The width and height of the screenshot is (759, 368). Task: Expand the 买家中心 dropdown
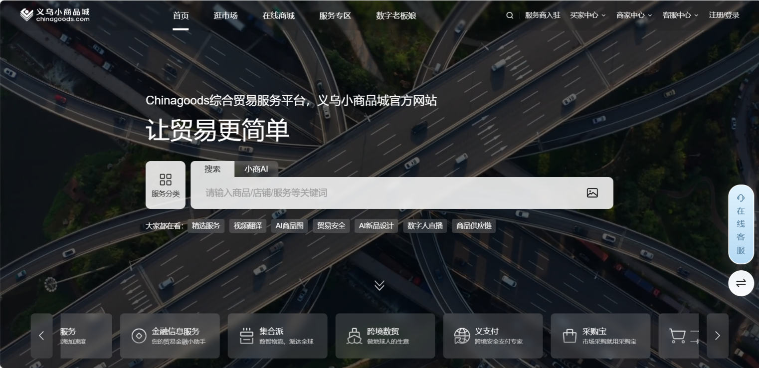coord(587,15)
